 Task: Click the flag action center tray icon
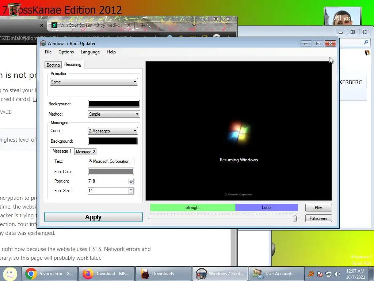pyautogui.click(x=320, y=274)
